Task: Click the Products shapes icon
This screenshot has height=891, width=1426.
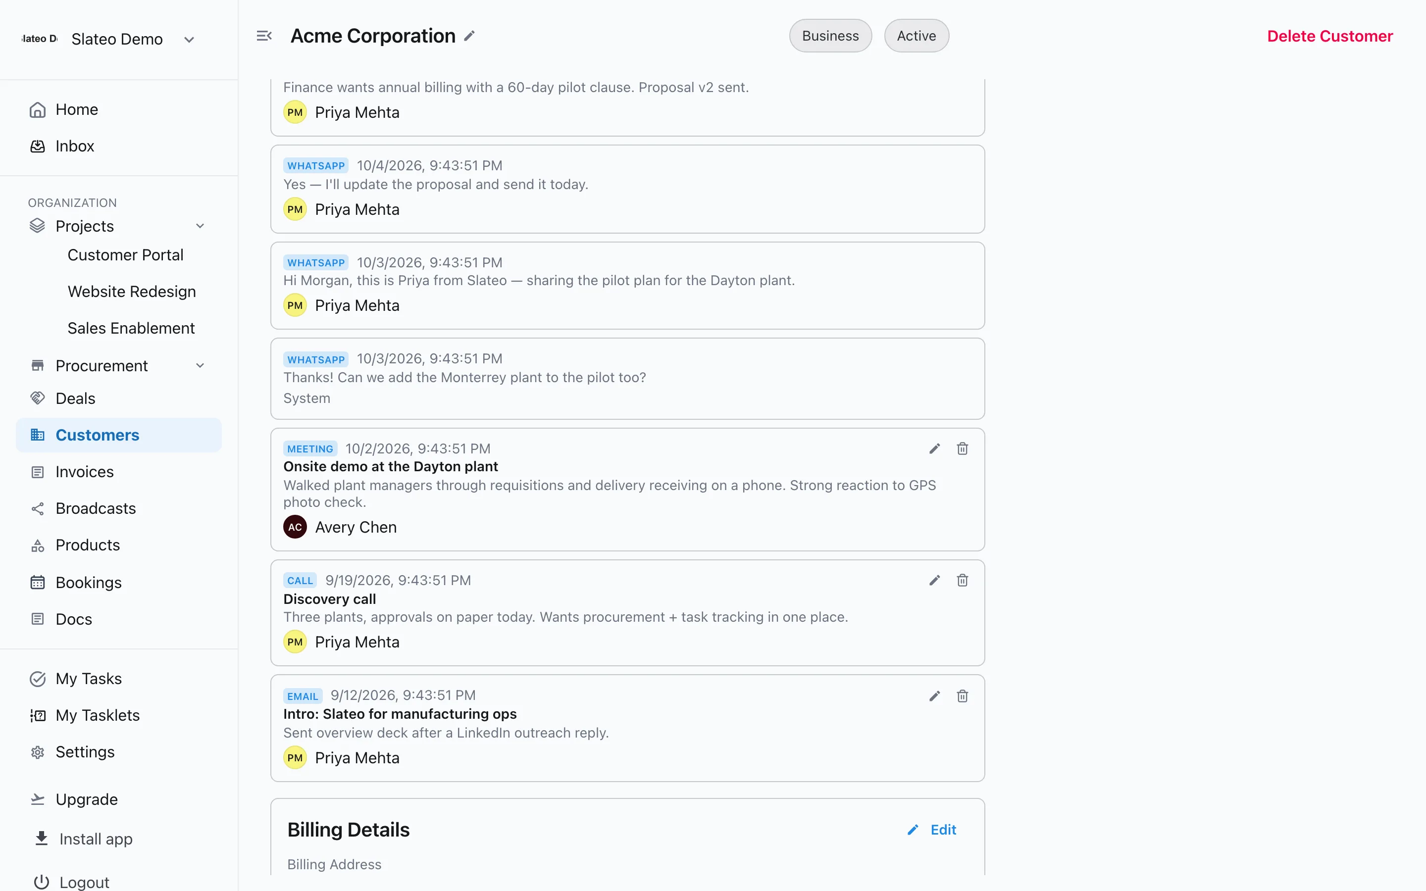Action: 38,545
